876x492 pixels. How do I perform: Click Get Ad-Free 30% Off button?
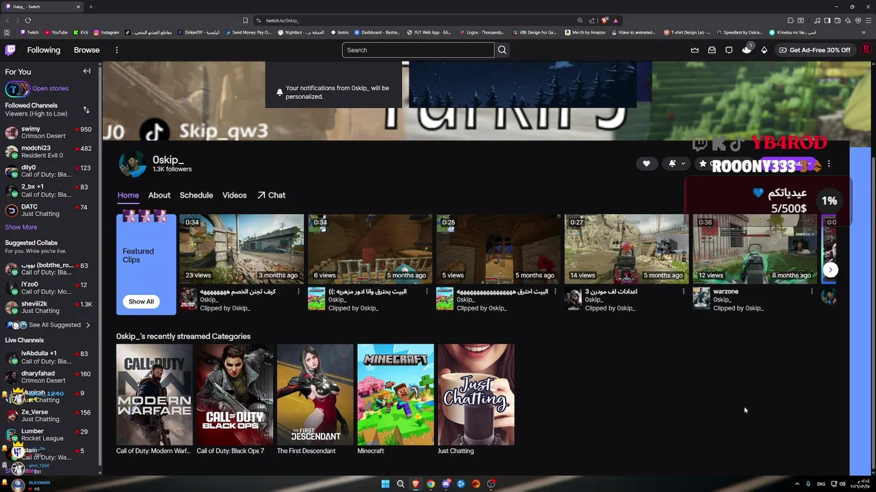click(x=814, y=50)
